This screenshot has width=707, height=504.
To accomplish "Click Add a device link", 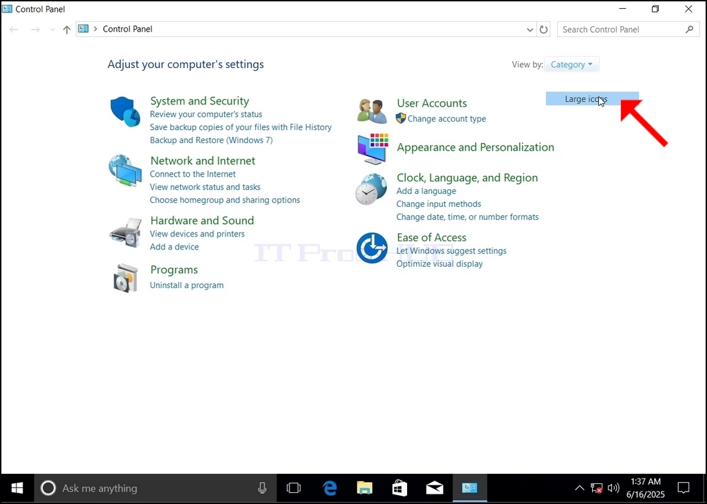I will (175, 247).
